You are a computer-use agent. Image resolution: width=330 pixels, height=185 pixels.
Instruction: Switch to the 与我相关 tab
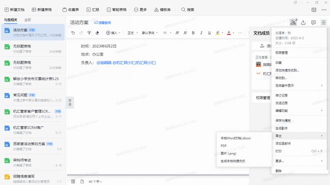pos(10,20)
